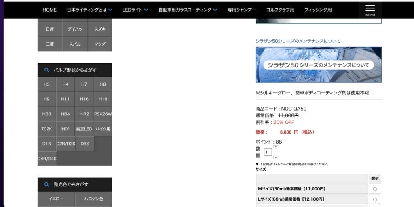This screenshot has height=207, width=414.
Task: Select the Mサイズ(50ml) radio button
Action: [375, 189]
